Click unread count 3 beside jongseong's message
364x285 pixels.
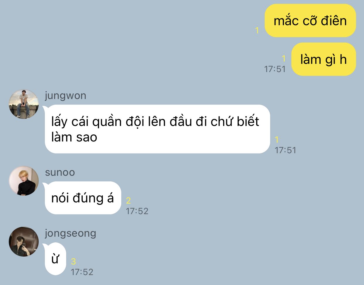73,262
